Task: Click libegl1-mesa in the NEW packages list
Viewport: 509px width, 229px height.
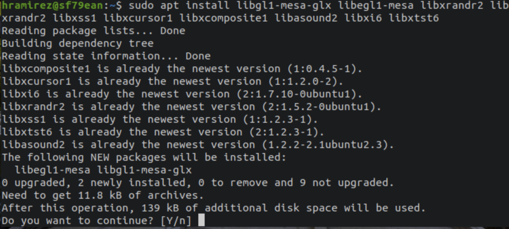Action: click(x=52, y=170)
